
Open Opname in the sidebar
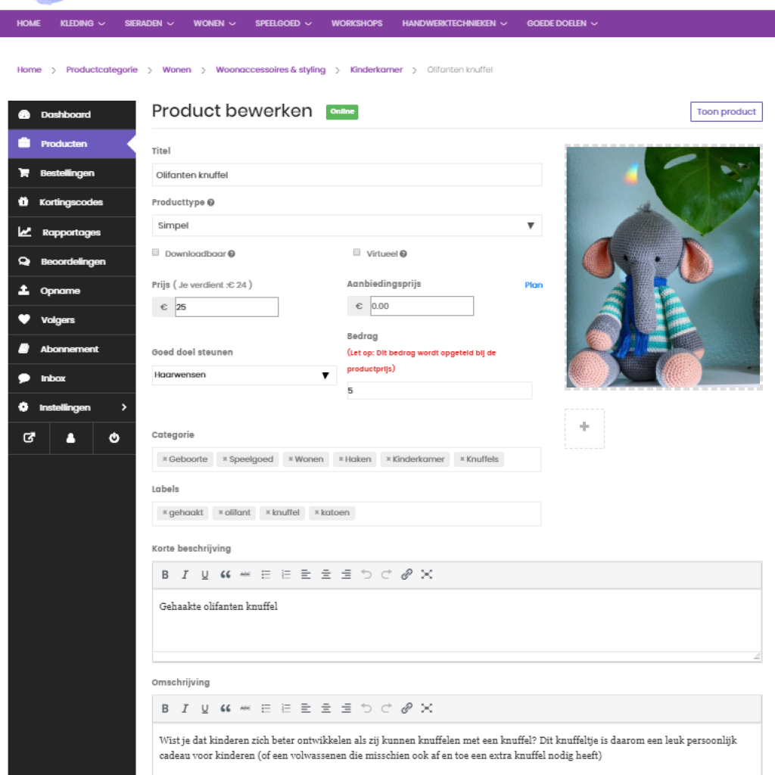(x=72, y=291)
